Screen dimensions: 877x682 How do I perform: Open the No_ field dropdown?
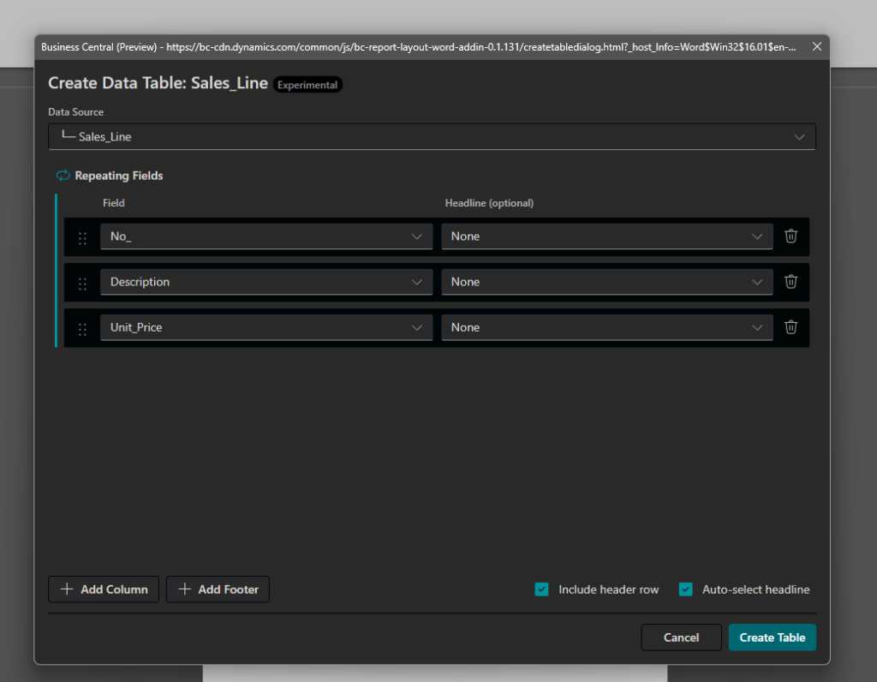click(266, 236)
